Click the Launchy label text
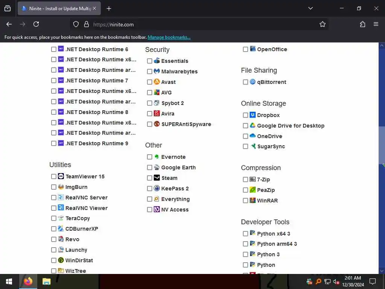The image size is (385, 289). tap(76, 250)
